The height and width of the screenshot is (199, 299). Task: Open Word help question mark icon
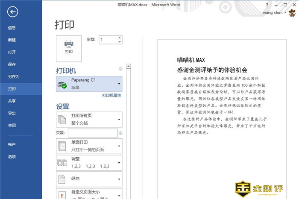tap(267, 5)
